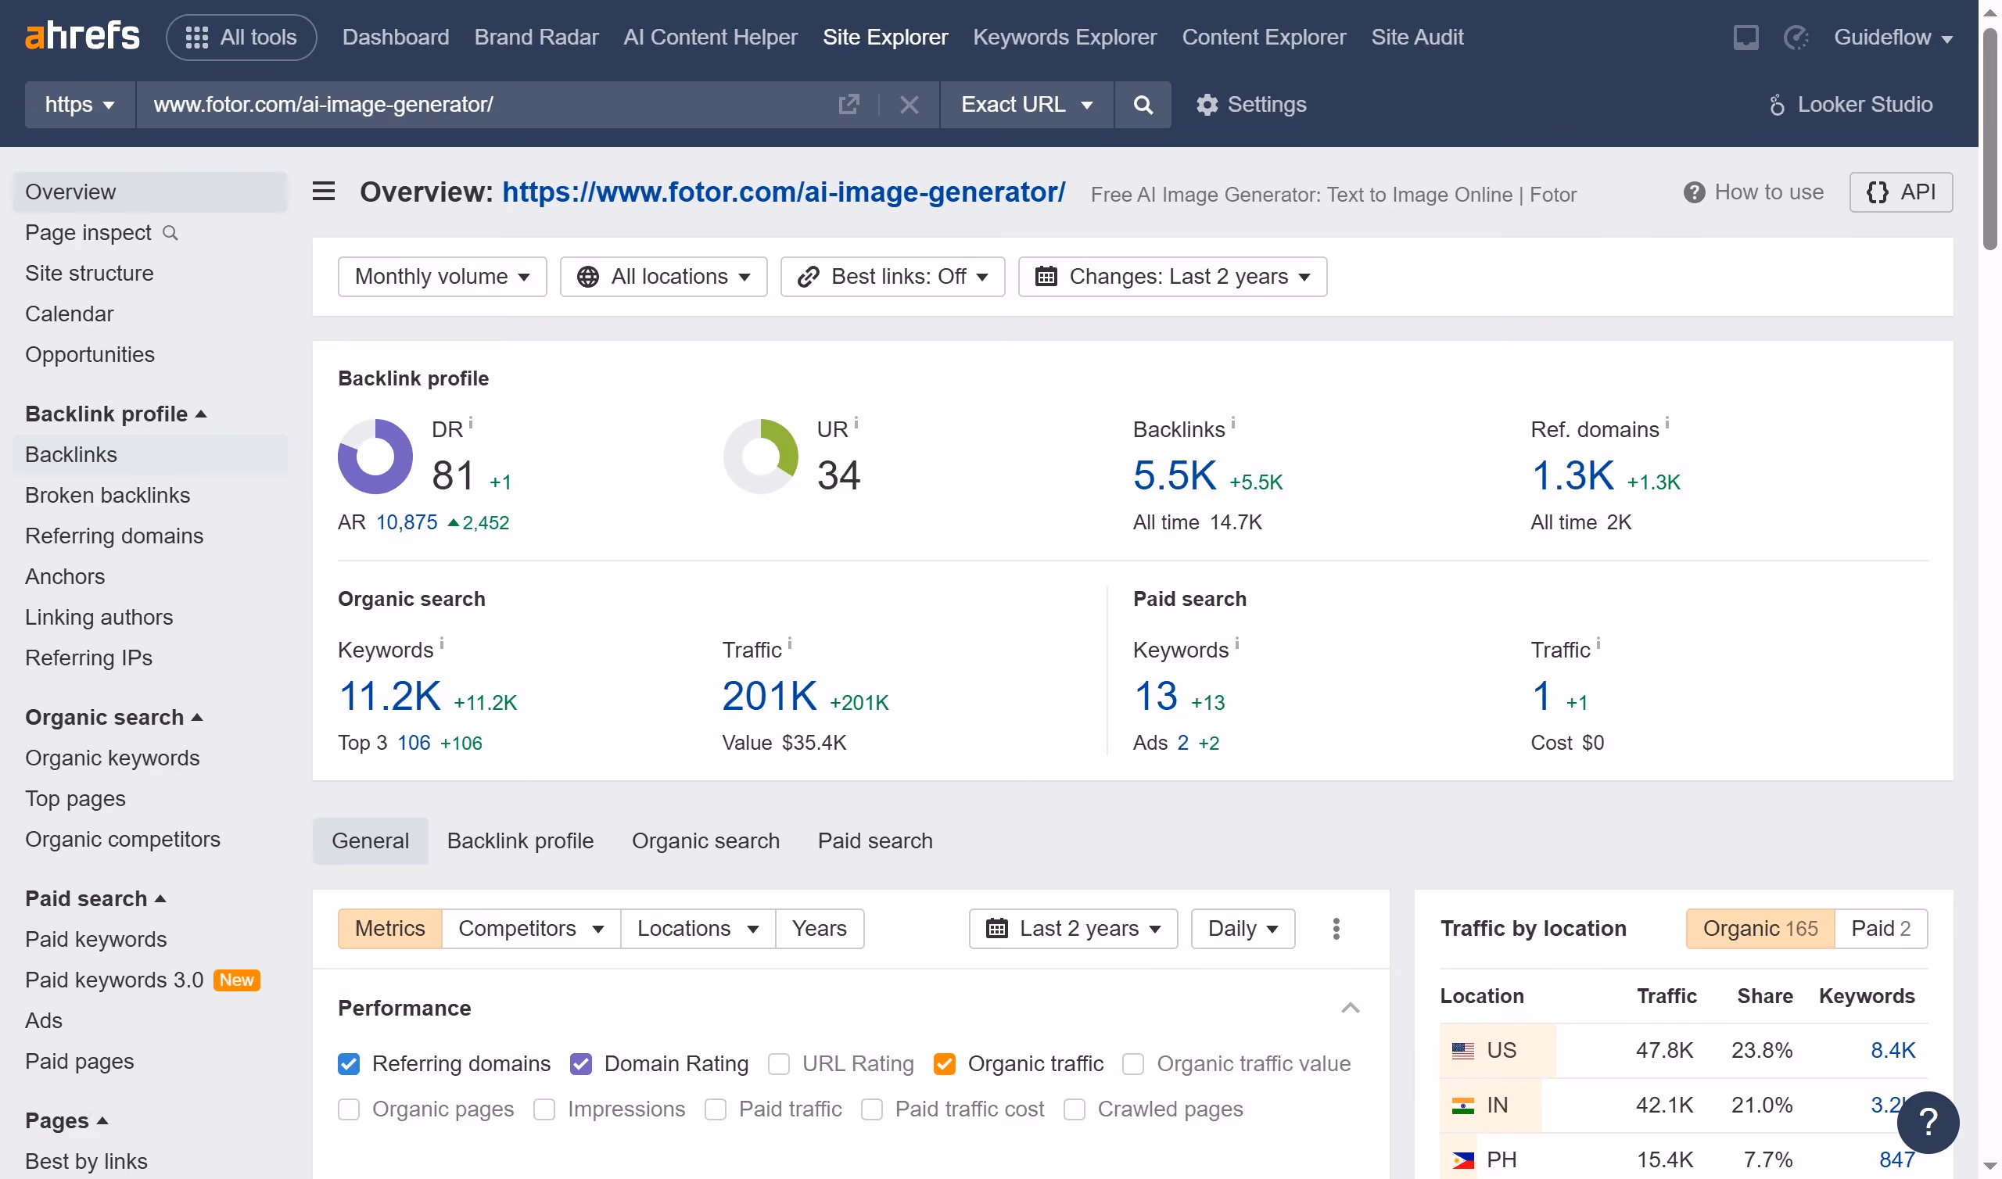This screenshot has width=2002, height=1179.
Task: Open Changes: Last 2 years dropdown
Action: (1172, 277)
